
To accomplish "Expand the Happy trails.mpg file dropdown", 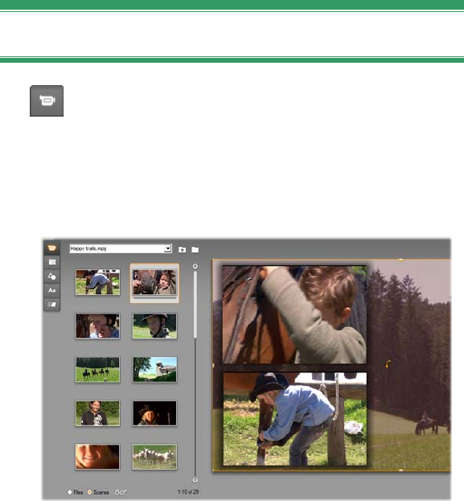I will 167,248.
